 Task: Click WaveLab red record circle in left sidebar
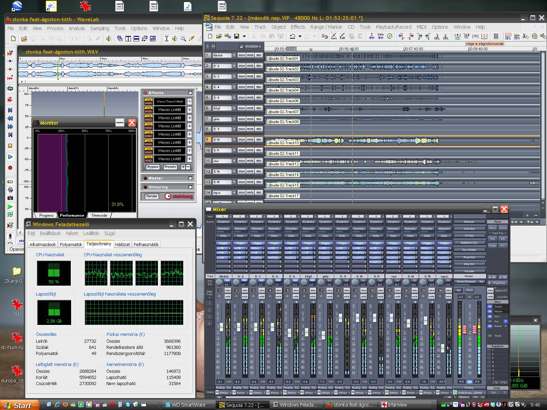click(10, 168)
